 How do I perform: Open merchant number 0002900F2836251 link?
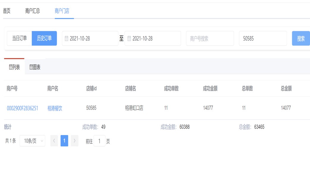[22, 108]
